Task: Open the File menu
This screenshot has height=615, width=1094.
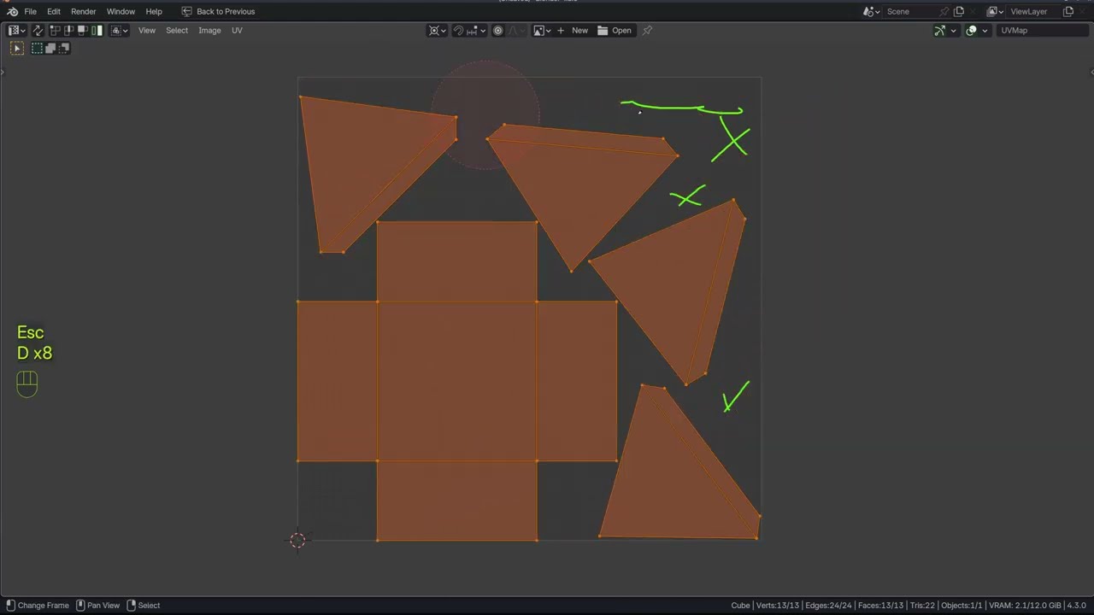Action: click(30, 11)
